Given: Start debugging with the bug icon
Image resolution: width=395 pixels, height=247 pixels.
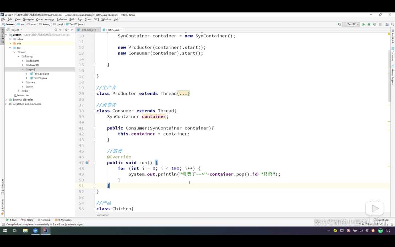Looking at the screenshot, I should point(369,24).
